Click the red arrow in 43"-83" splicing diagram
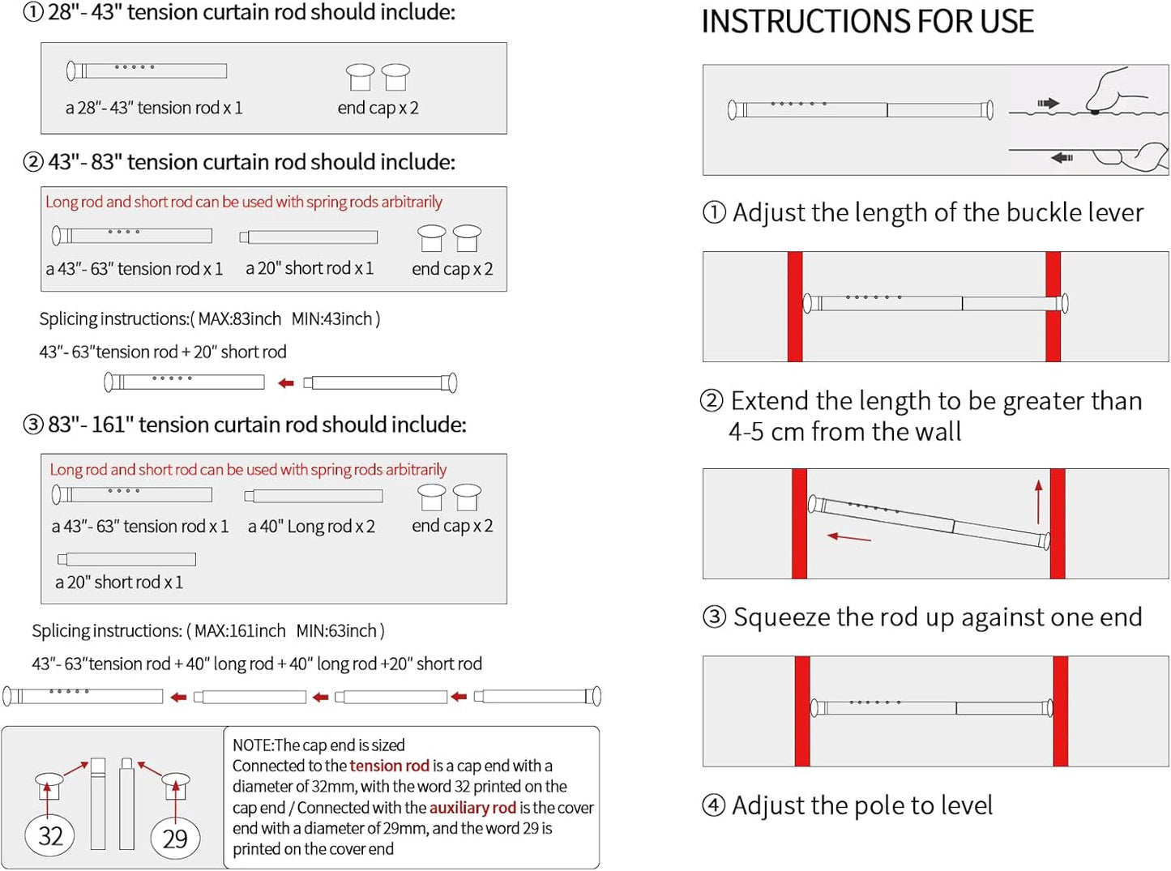This screenshot has height=871, width=1171. (x=285, y=383)
